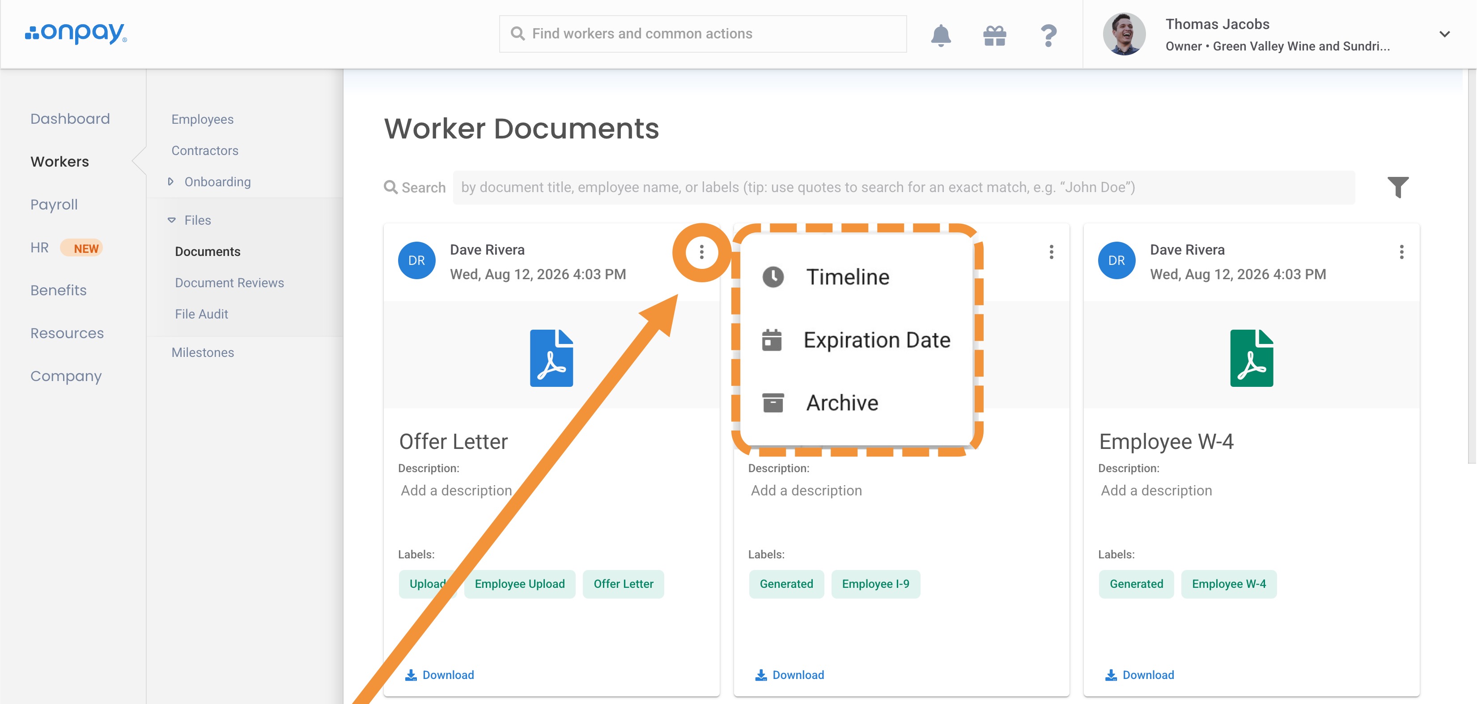Click the Offer Letter document title
The width and height of the screenshot is (1477, 704).
pos(453,442)
